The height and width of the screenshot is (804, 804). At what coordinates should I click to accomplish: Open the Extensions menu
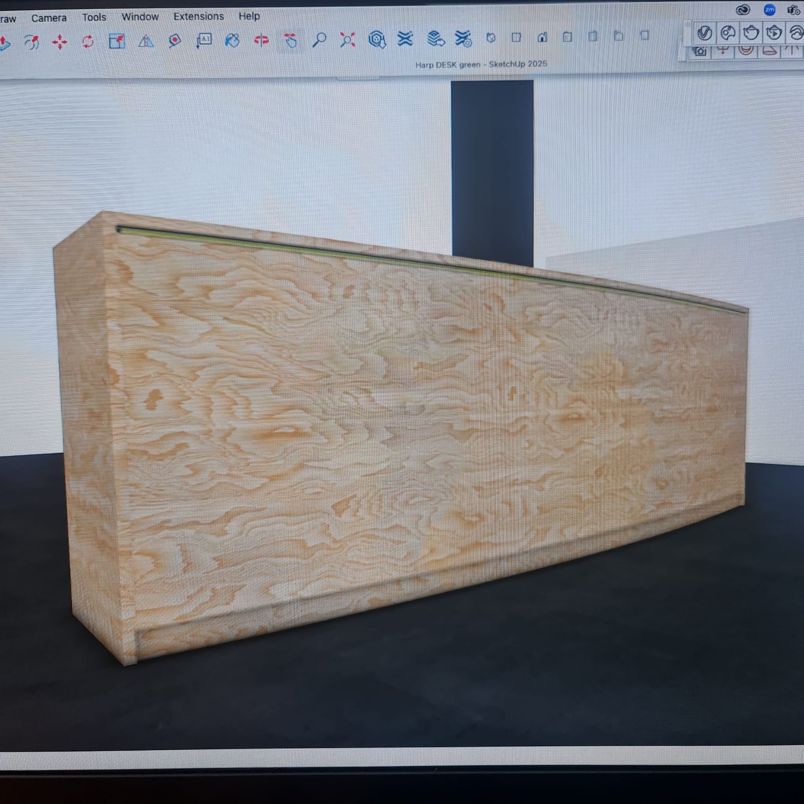[x=199, y=16]
